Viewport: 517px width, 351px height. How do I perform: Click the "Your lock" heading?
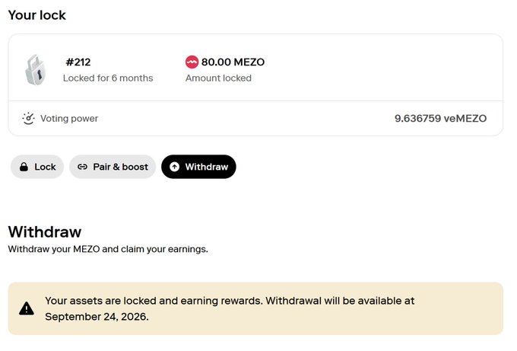coord(36,14)
